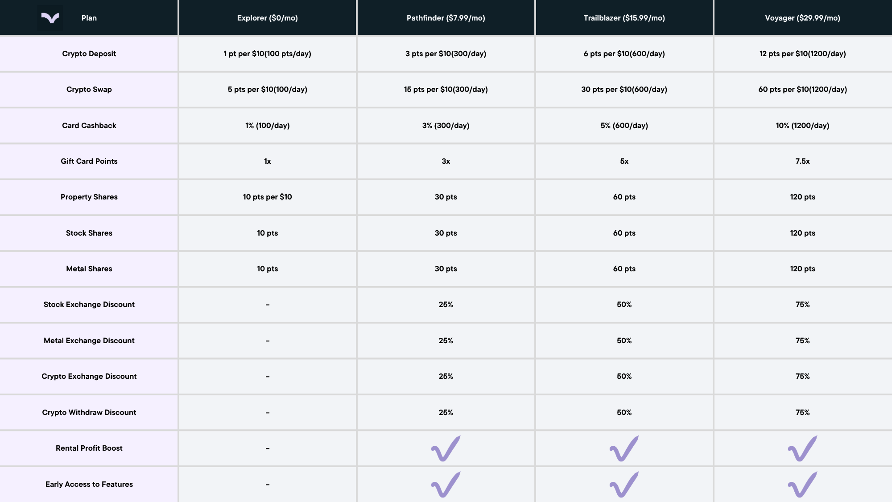Viewport: 892px width, 502px height.
Task: Select the Pathfinder ($7.99/mo) plan header
Action: click(446, 18)
